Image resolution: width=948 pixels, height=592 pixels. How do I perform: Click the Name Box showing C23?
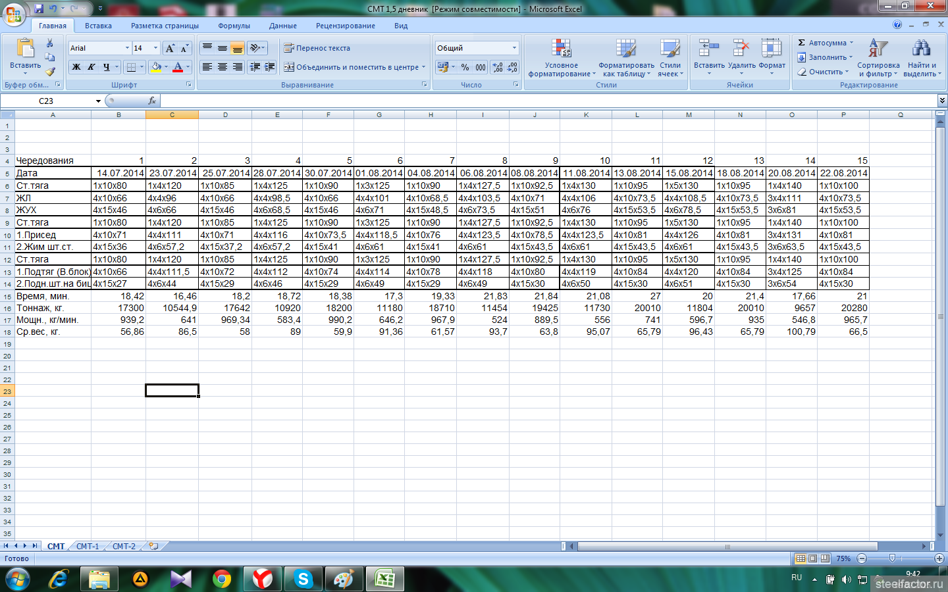point(47,101)
